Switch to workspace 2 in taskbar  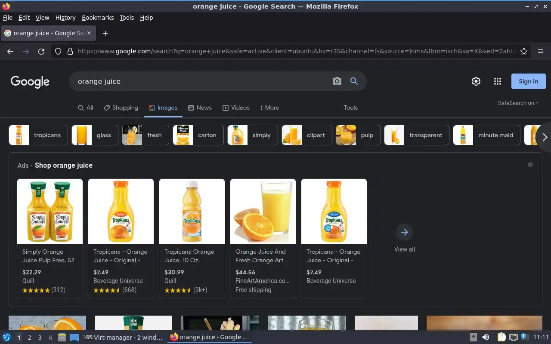pyautogui.click(x=29, y=338)
